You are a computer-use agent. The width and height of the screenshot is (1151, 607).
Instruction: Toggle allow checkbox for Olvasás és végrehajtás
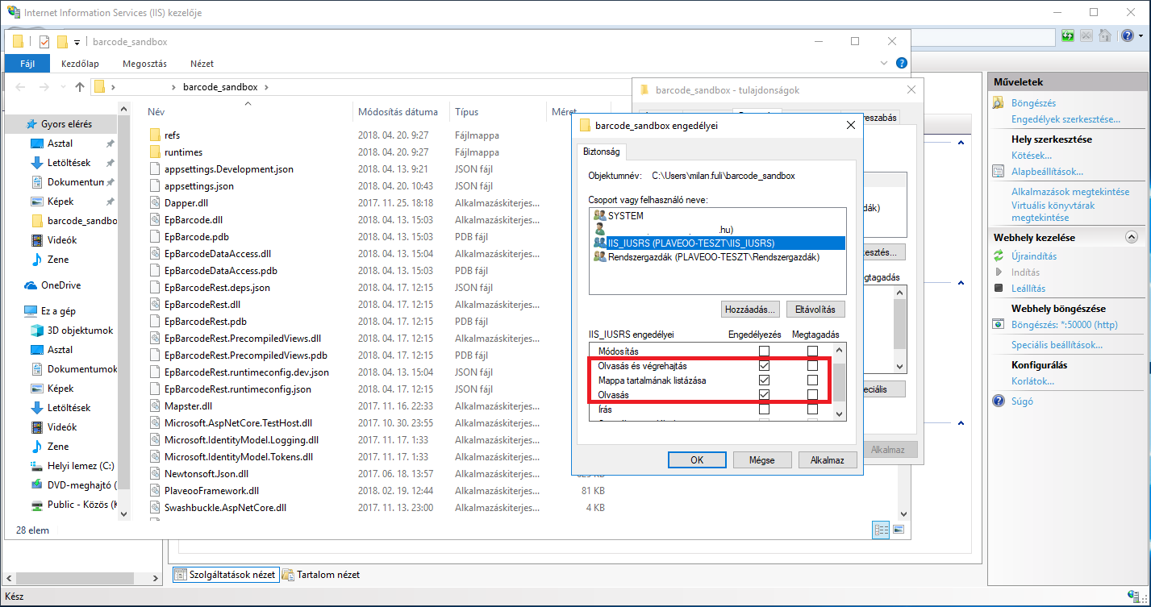coord(764,366)
